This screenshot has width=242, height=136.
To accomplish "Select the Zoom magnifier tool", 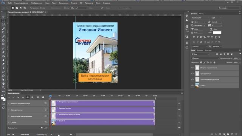I will pos(3,87).
